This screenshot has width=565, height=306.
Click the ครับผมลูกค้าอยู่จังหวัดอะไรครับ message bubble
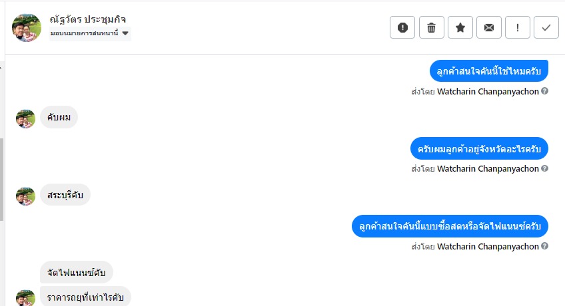click(x=478, y=148)
